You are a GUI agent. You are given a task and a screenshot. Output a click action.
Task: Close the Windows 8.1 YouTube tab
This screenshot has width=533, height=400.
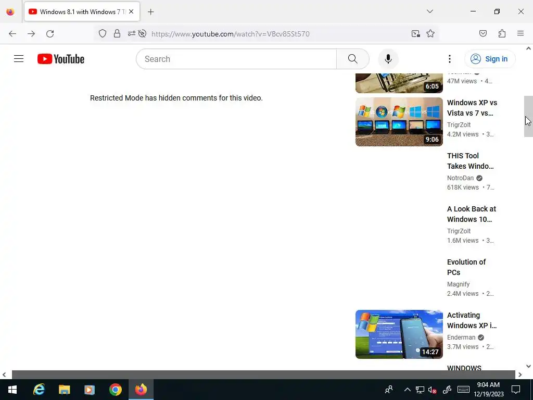pyautogui.click(x=131, y=11)
